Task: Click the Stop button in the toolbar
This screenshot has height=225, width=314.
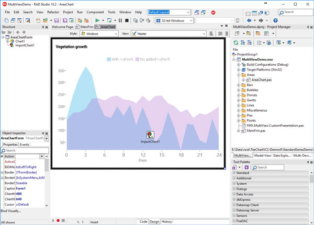Action: coord(127,21)
